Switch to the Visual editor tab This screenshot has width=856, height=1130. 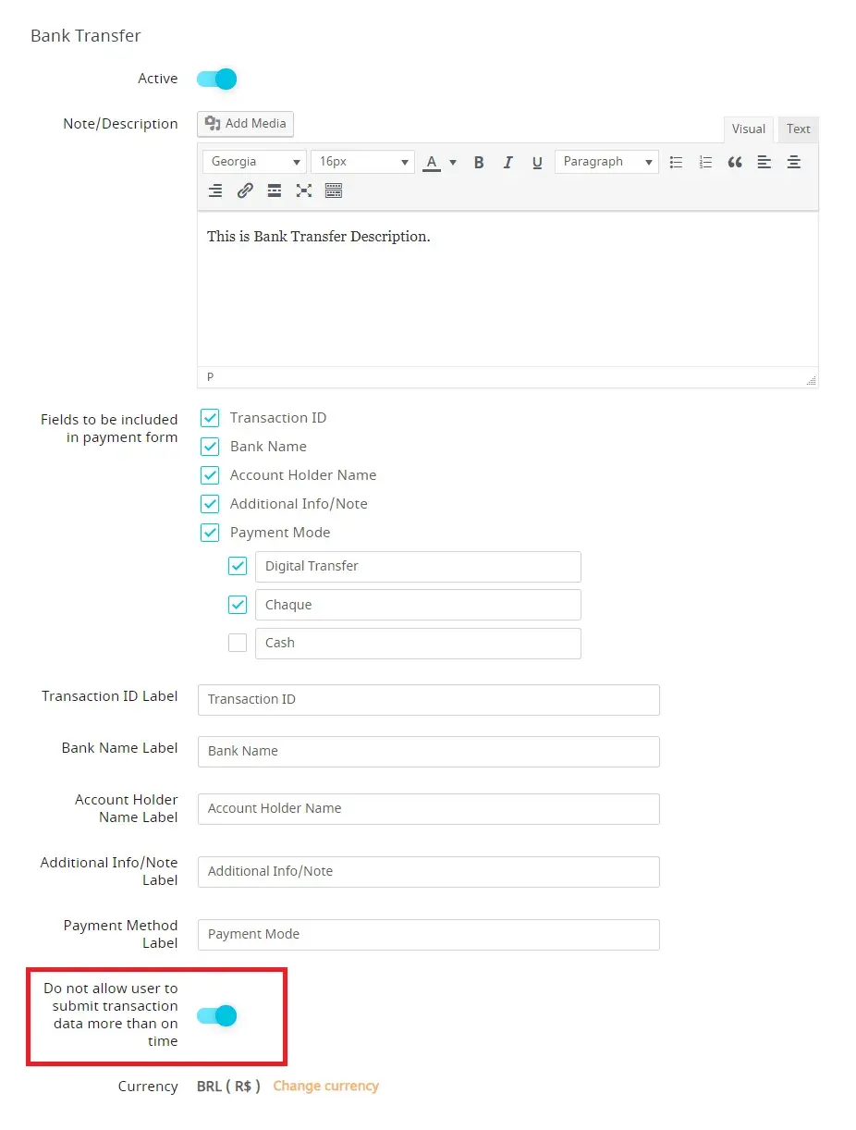pos(748,129)
